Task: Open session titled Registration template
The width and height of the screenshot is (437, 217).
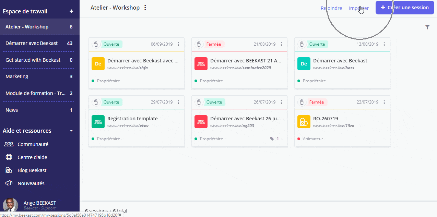Action: pyautogui.click(x=132, y=119)
